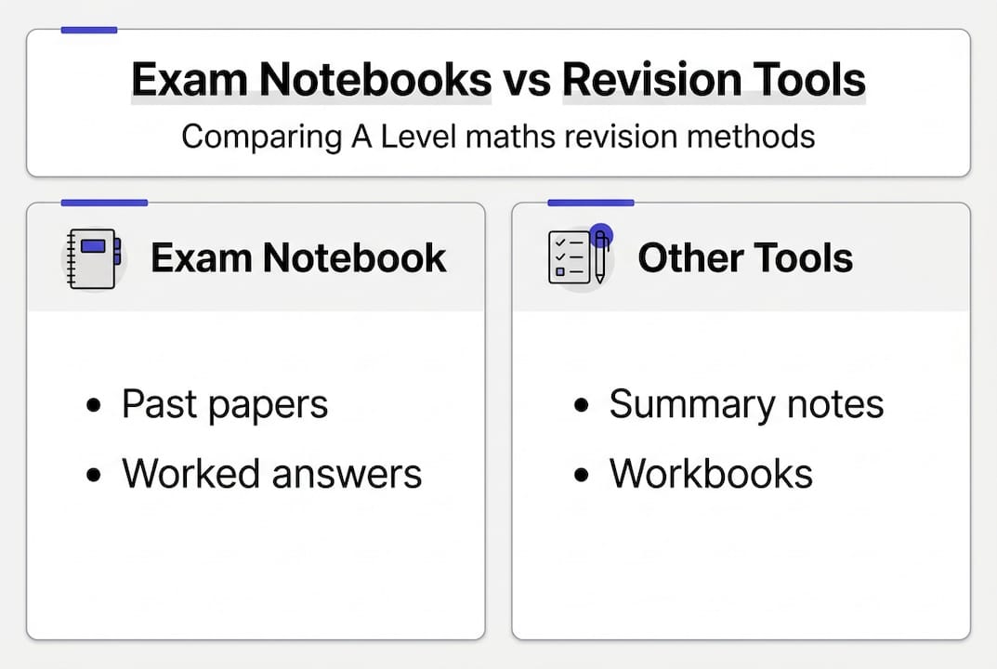Click the "vs" word in the title

(527, 81)
